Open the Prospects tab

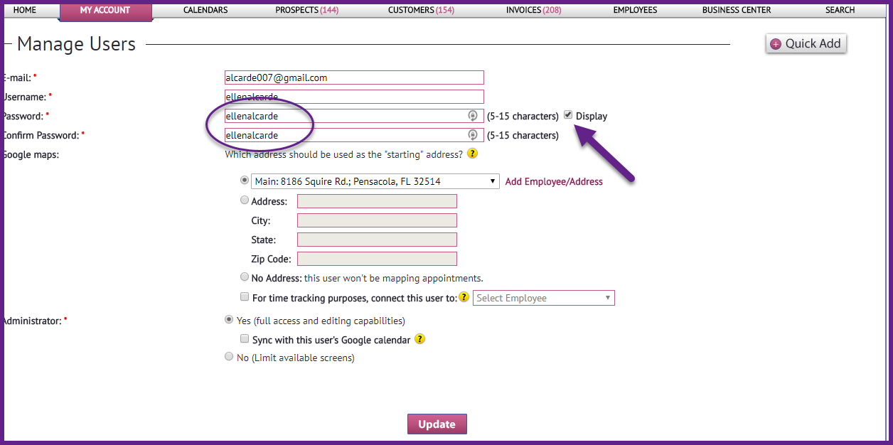(307, 10)
